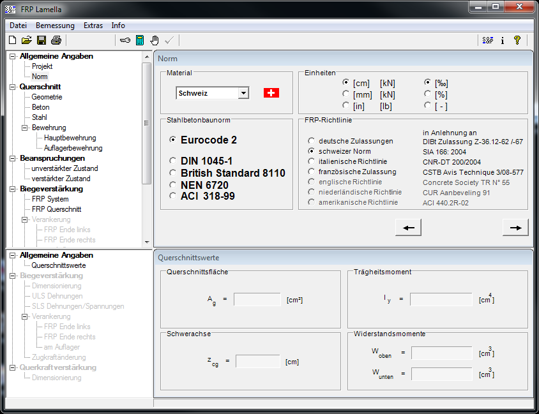Save using the floppy disk icon
The height and width of the screenshot is (414, 539).
[41, 40]
